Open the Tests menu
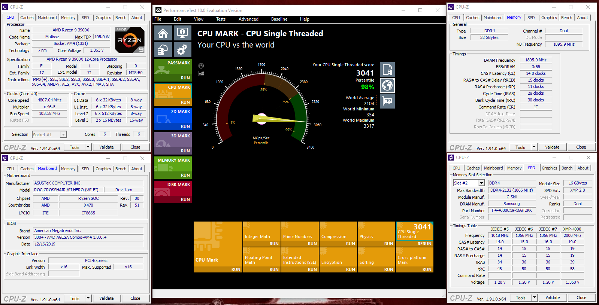The width and height of the screenshot is (599, 305). (221, 19)
